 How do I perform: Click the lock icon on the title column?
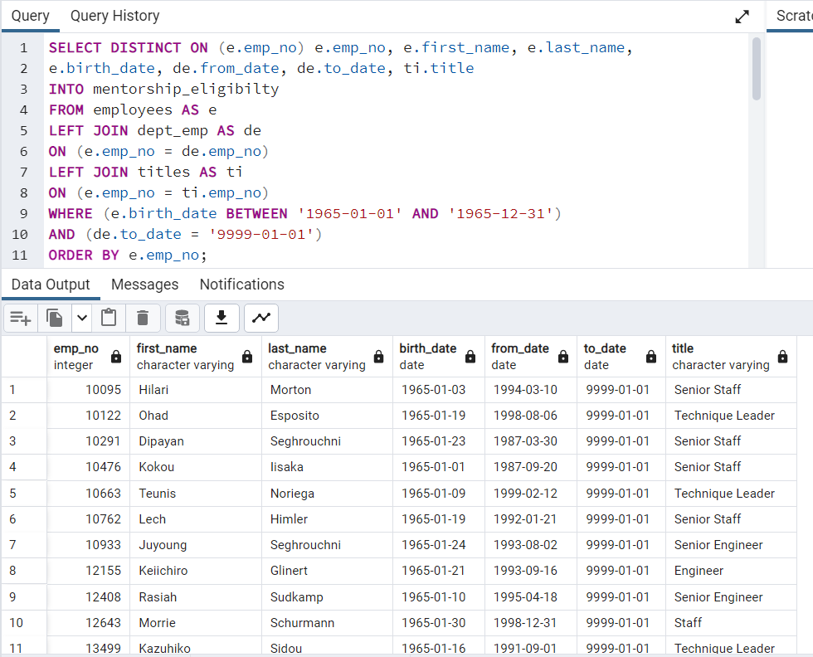pyautogui.click(x=782, y=355)
